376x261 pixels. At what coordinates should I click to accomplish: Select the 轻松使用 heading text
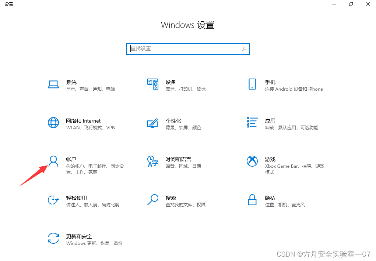click(77, 198)
